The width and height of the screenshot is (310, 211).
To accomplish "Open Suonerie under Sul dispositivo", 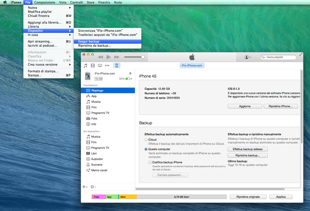I will click(x=96, y=164).
